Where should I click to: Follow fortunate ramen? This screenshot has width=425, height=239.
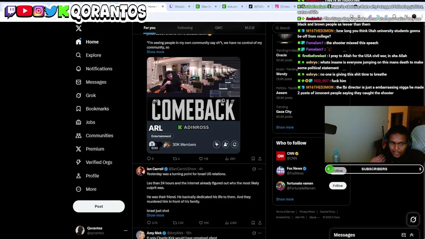click(x=338, y=186)
